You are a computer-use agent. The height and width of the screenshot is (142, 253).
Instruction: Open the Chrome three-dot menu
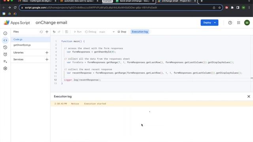249,7
